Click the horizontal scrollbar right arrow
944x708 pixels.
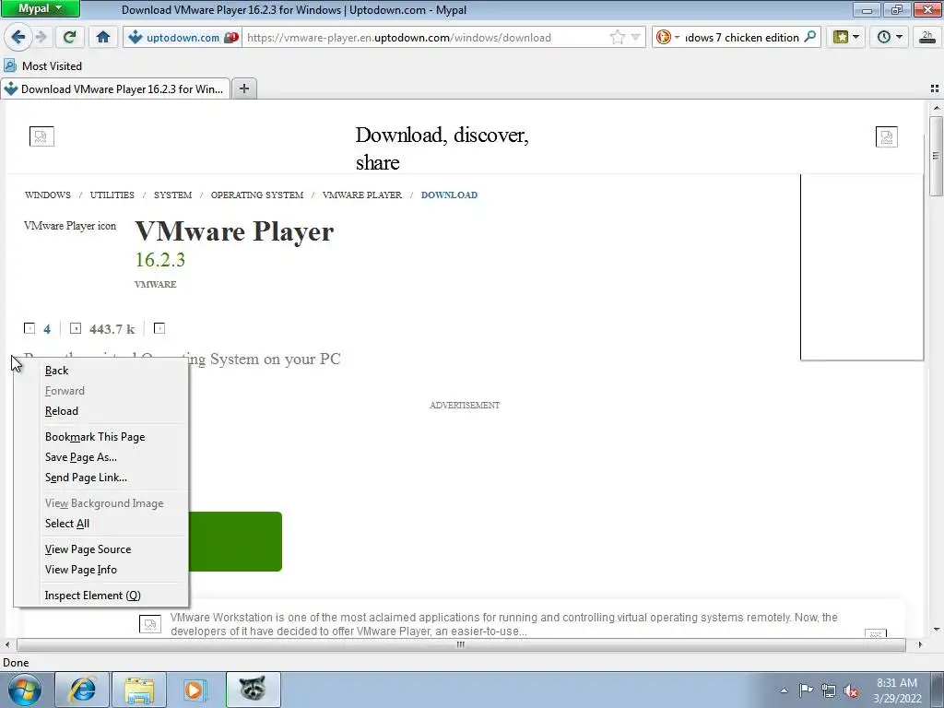[919, 644]
